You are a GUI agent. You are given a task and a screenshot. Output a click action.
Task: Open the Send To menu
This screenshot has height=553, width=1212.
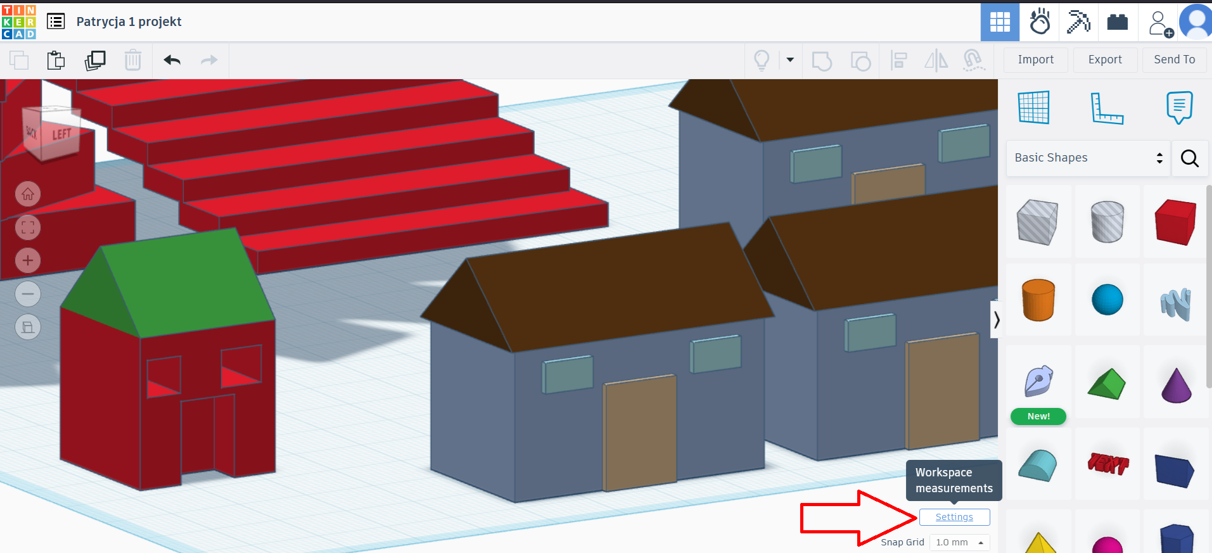pos(1174,60)
